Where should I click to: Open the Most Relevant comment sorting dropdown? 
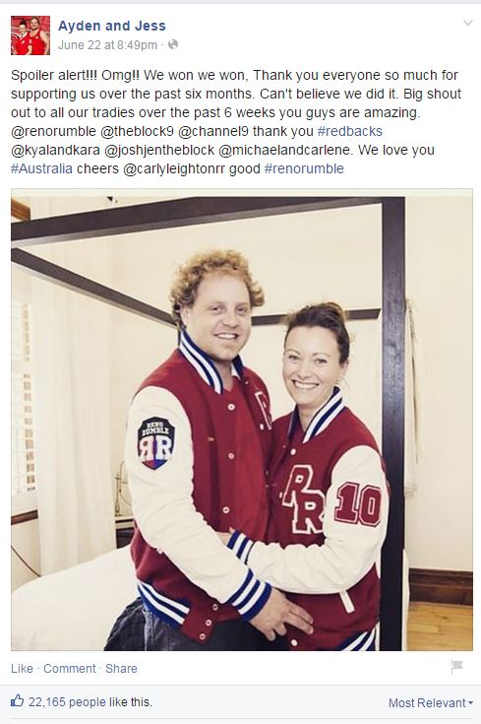(x=431, y=702)
